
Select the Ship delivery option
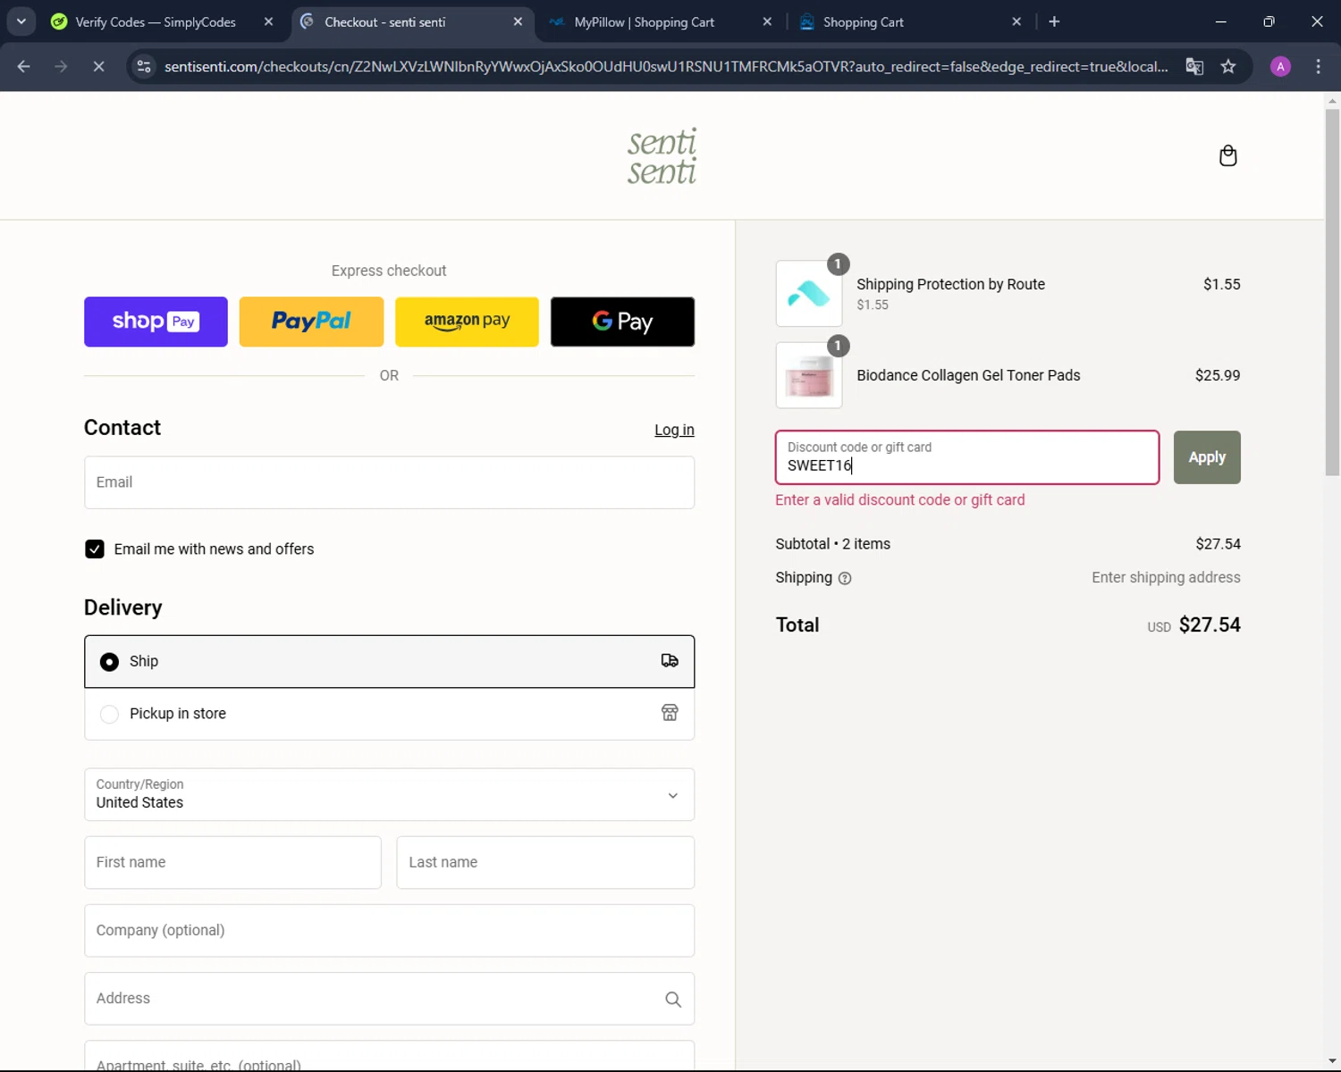tap(389, 662)
